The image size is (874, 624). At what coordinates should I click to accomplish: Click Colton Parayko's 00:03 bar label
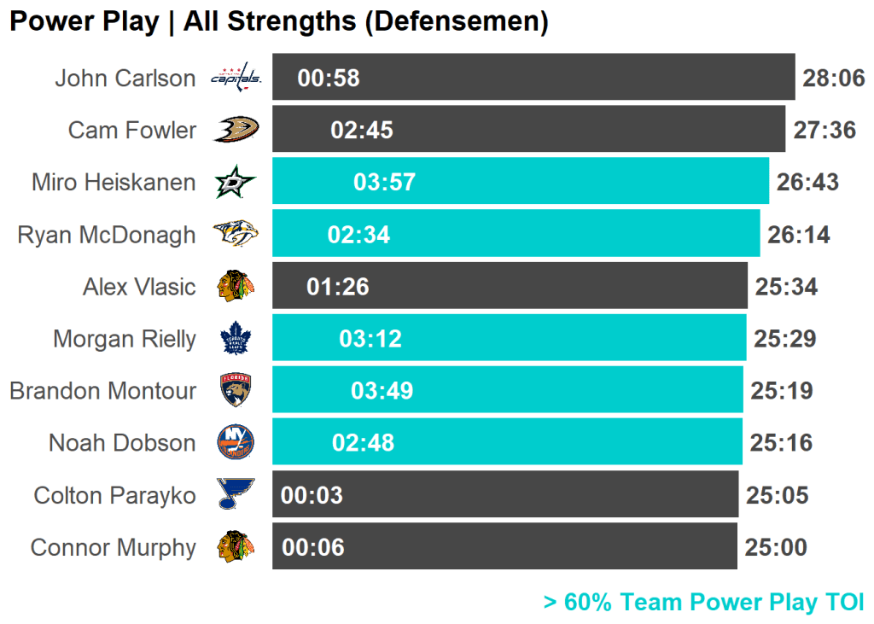312,496
